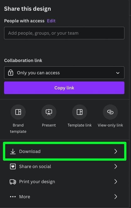Select the View-only link icon
This screenshot has height=208, width=131.
[x=110, y=112]
